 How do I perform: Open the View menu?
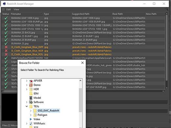tap(16, 10)
